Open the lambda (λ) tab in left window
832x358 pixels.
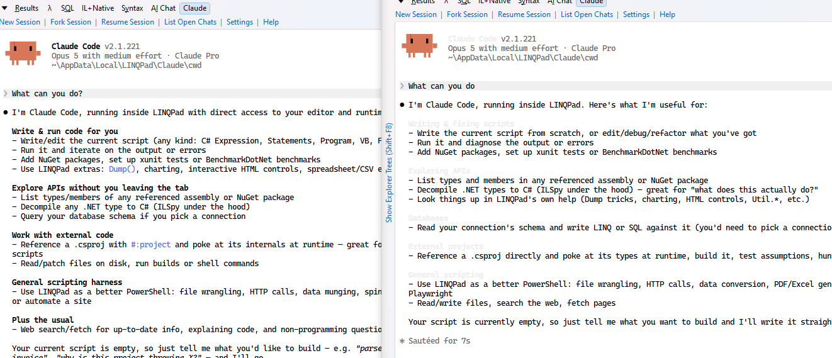(50, 8)
